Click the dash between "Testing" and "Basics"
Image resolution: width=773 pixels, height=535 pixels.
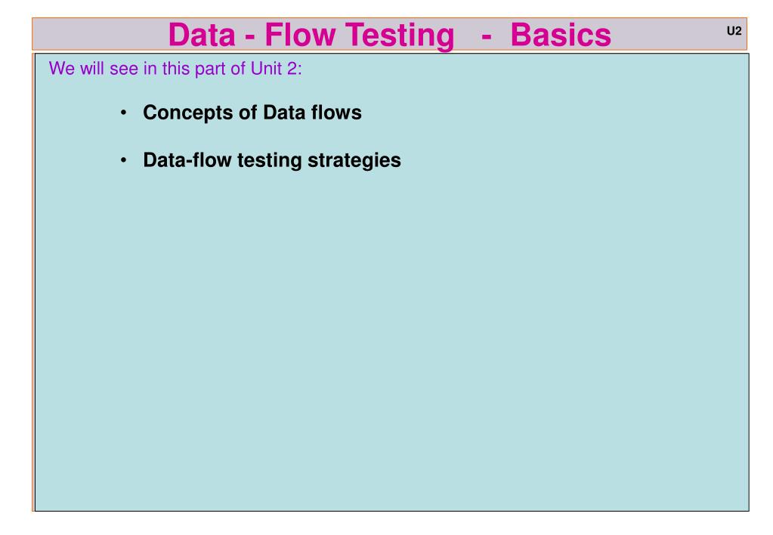486,38
